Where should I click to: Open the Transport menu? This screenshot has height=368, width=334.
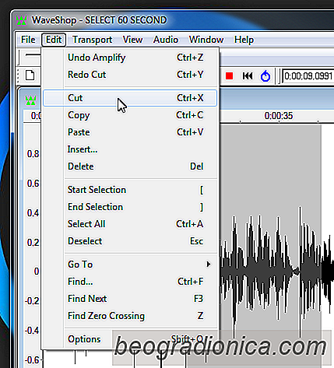(x=92, y=40)
